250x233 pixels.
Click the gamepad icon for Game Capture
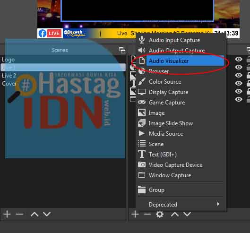[x=142, y=102]
